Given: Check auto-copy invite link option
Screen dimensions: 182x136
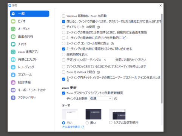Looking at the screenshot, I should tap(63, 38).
